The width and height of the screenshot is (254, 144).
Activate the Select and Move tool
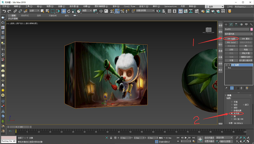64,11
